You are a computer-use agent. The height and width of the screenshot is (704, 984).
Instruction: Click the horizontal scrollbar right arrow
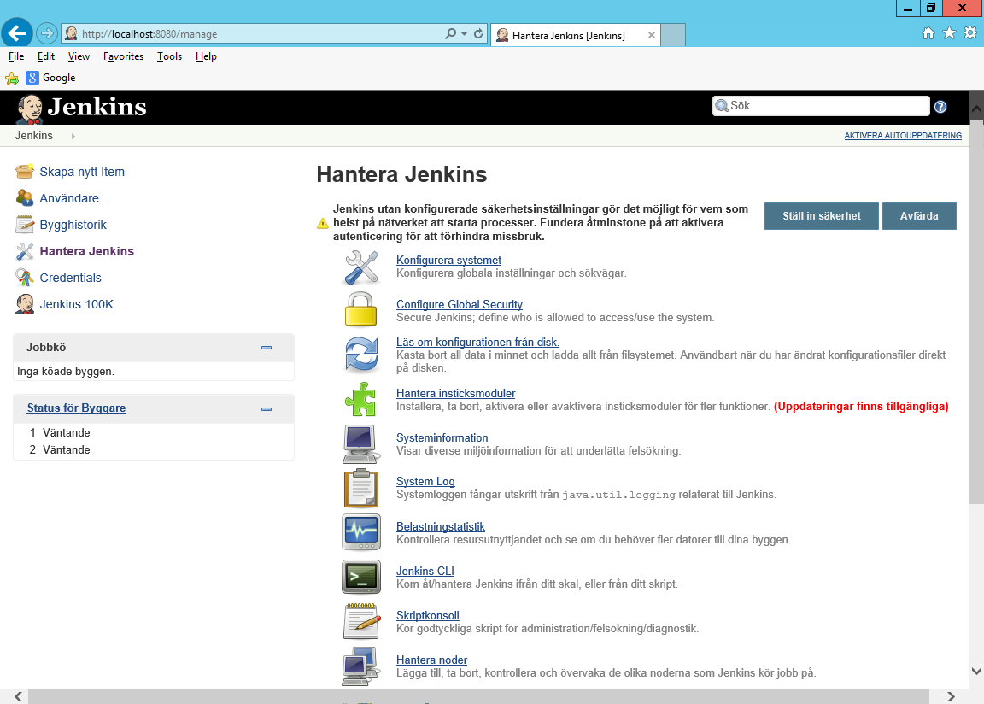coord(951,696)
